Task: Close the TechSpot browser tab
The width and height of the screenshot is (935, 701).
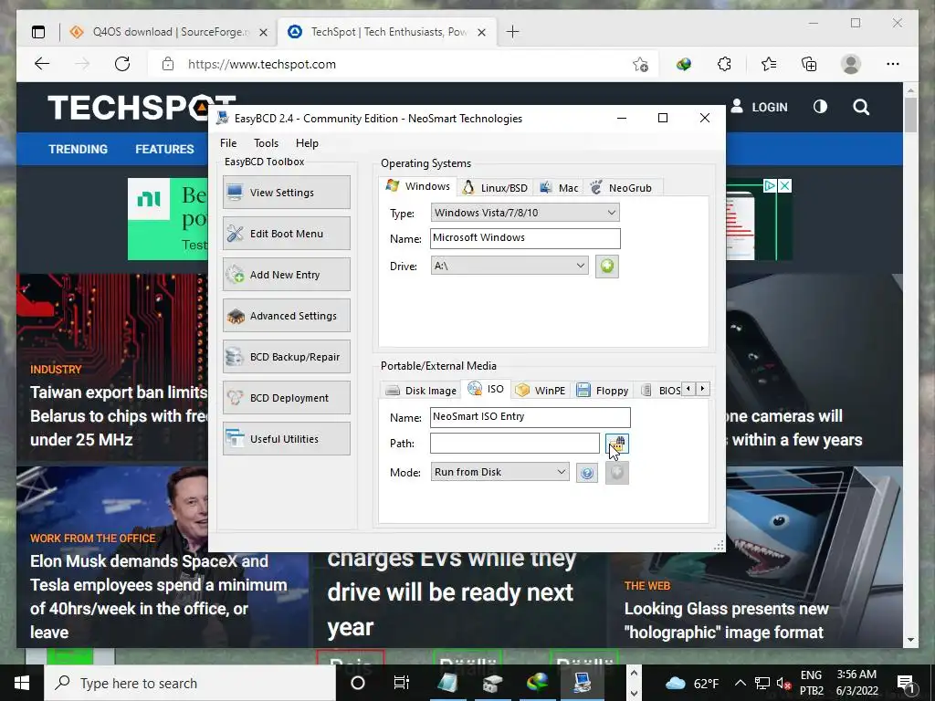Action: tap(482, 32)
